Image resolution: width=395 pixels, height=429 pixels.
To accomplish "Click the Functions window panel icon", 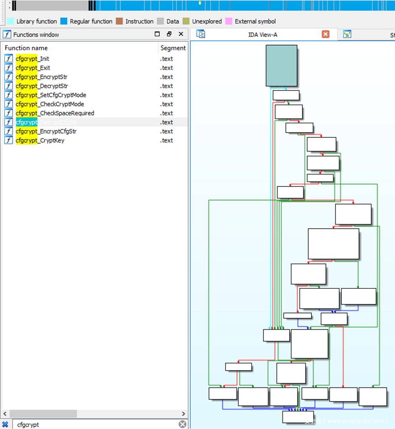I will [7, 34].
